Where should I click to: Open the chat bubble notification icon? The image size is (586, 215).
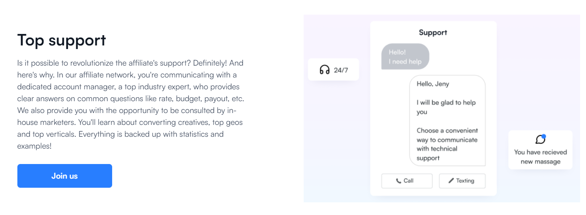pyautogui.click(x=540, y=139)
